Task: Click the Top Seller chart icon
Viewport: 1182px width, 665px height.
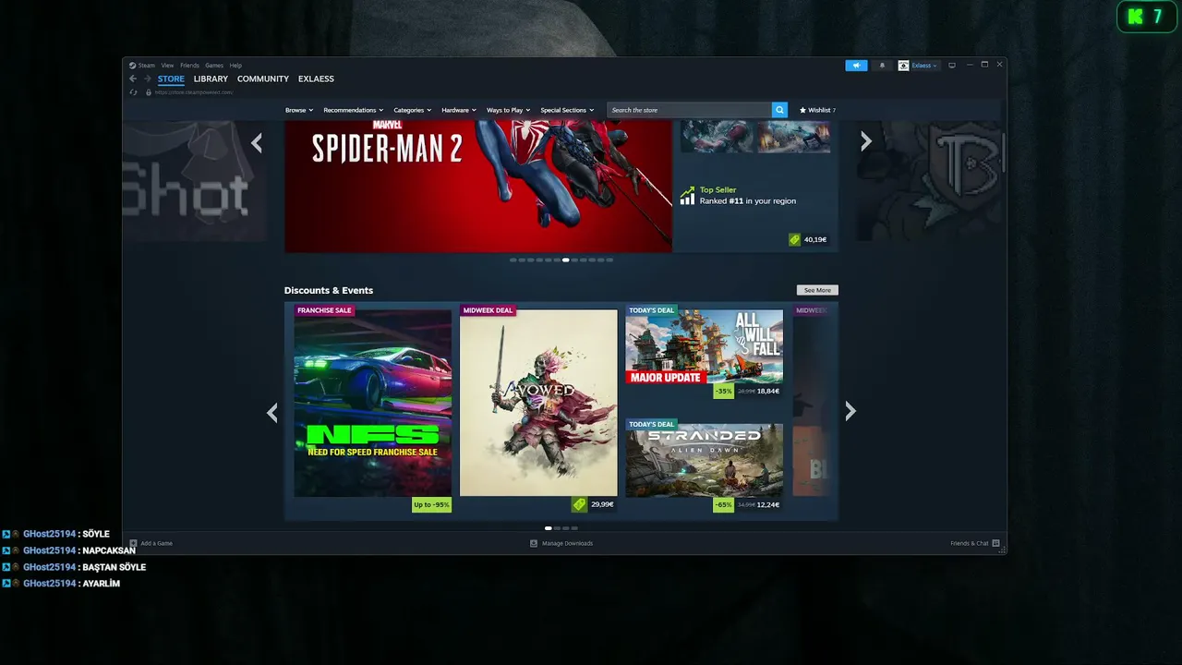Action: [687, 196]
